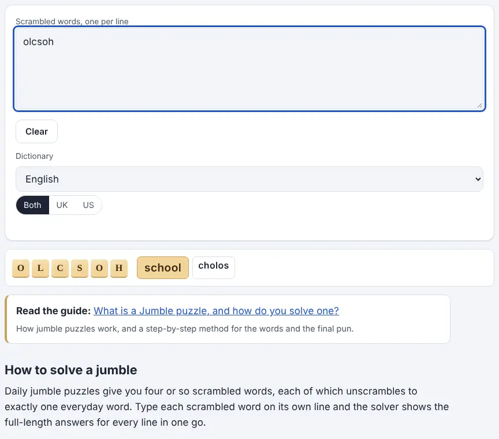Click the 'Read the guide:' bold text
The height and width of the screenshot is (439, 499).
(x=54, y=311)
